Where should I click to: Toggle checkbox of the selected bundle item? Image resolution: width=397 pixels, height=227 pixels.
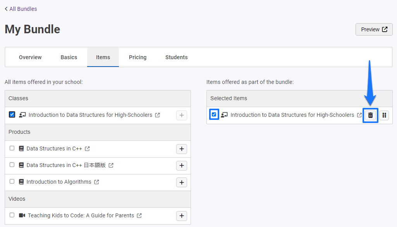pyautogui.click(x=214, y=114)
